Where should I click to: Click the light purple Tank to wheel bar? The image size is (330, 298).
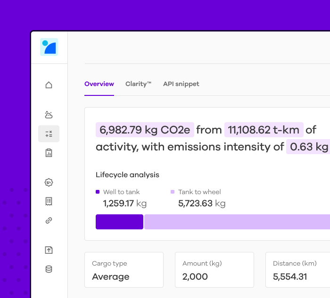[237, 222]
